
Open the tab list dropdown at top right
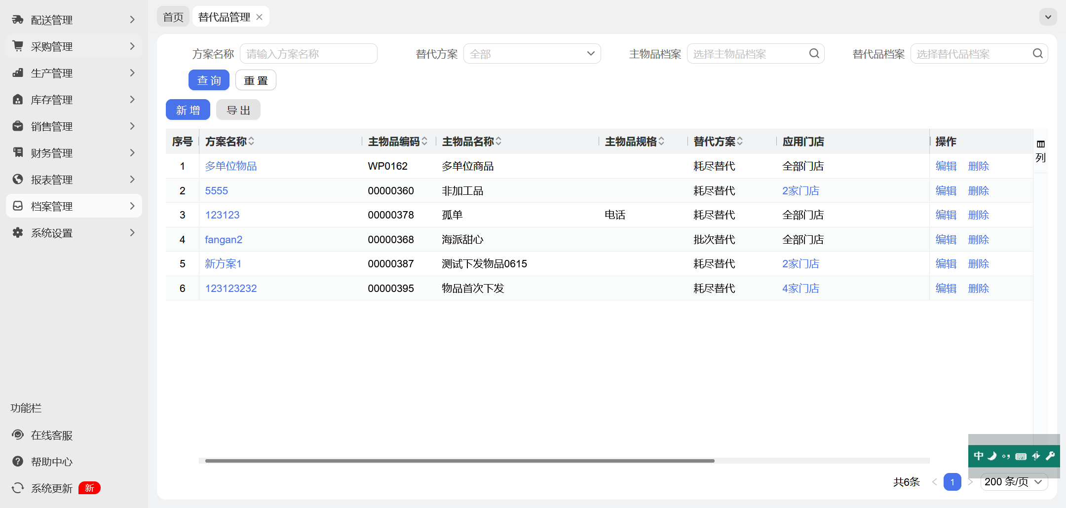(x=1048, y=17)
